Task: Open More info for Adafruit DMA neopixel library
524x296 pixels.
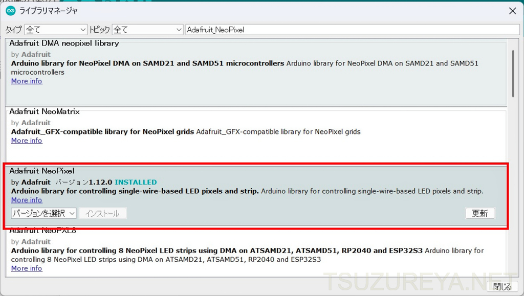Action: pos(27,81)
